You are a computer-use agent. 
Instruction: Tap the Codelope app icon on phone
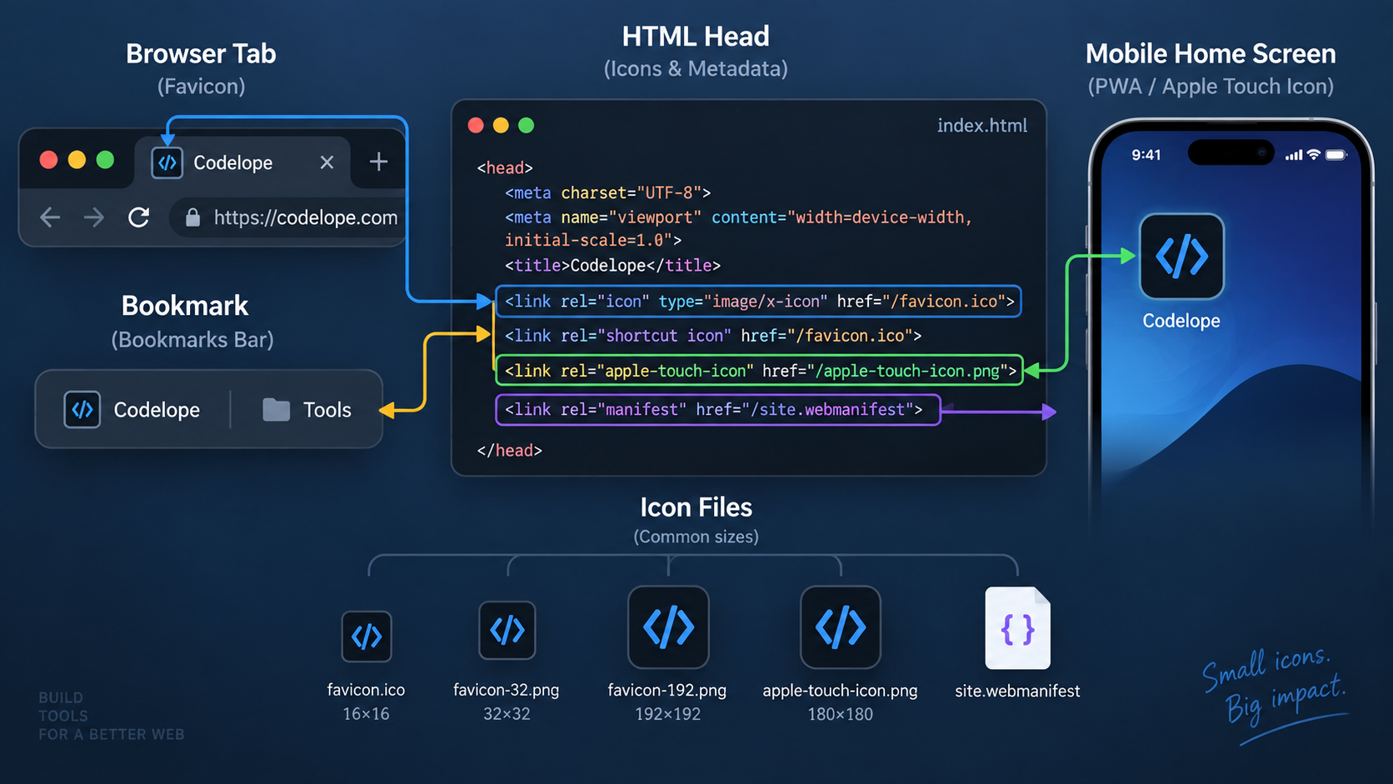(1181, 257)
